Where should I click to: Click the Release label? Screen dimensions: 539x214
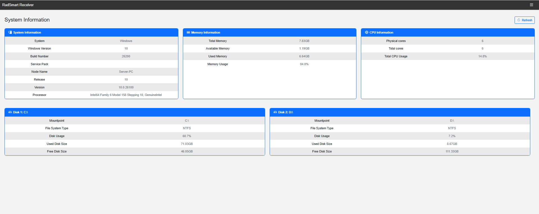(39, 79)
